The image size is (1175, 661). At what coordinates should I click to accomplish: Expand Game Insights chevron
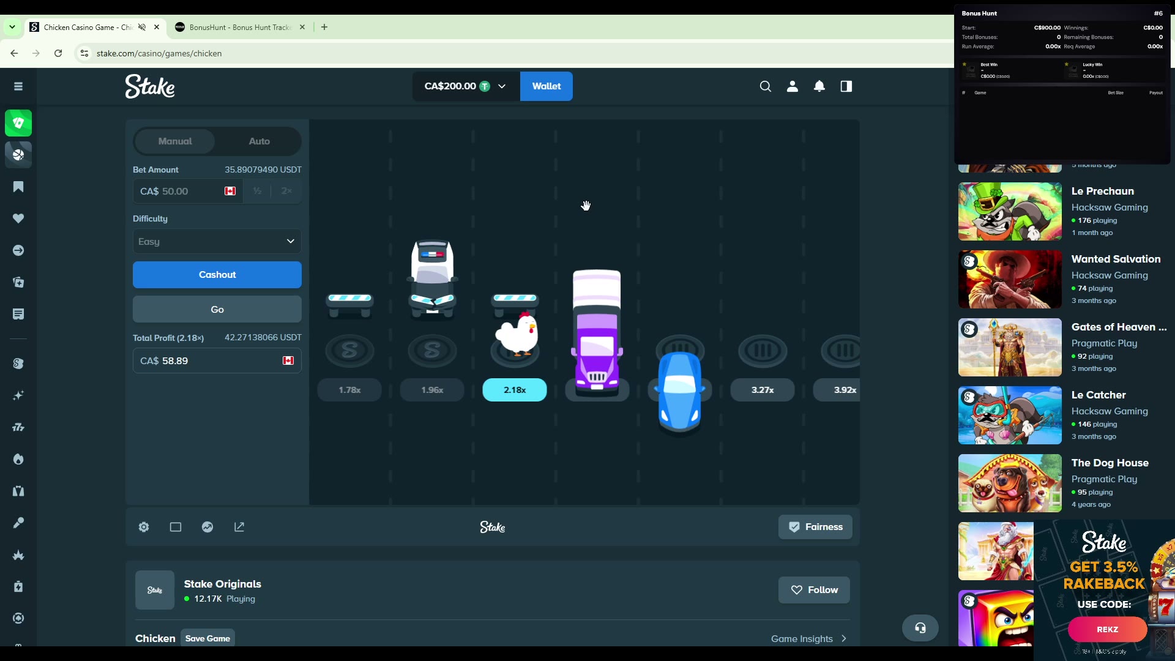(844, 638)
